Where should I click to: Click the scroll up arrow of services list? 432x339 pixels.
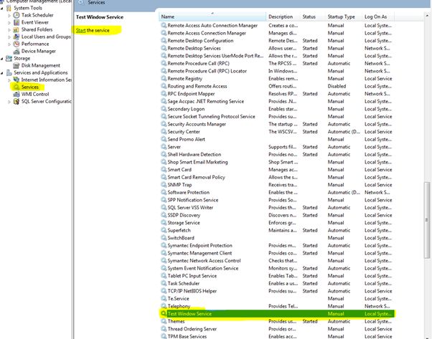427,16
